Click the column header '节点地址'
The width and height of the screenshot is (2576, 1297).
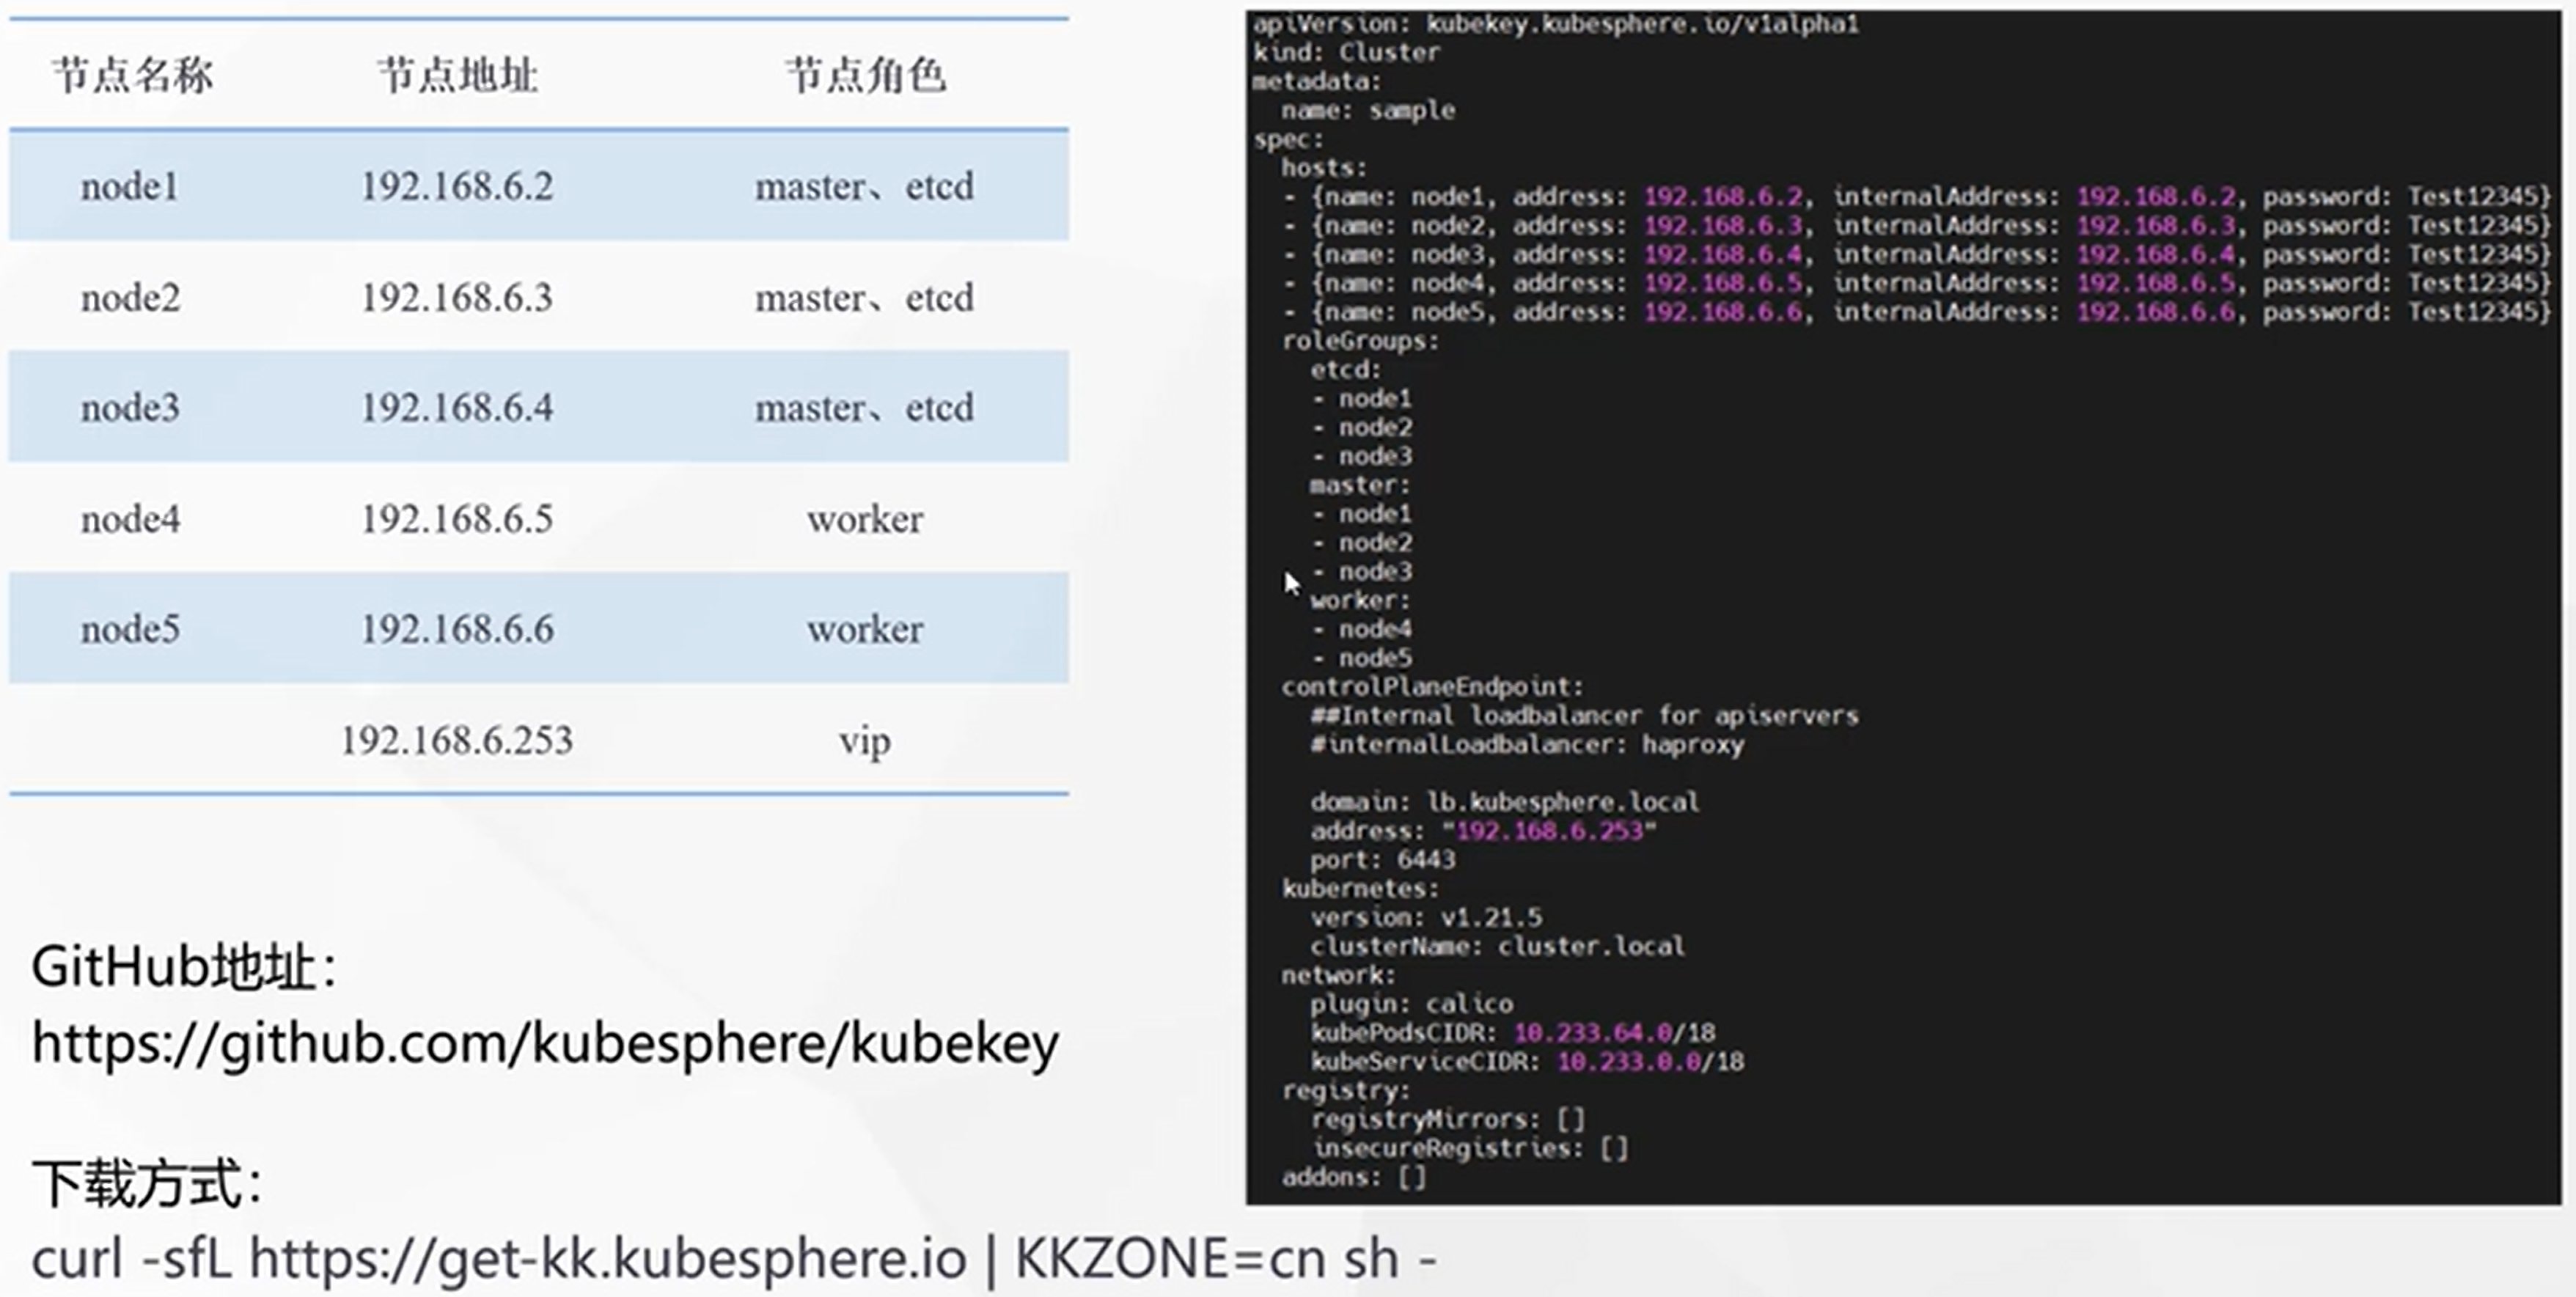click(x=458, y=75)
